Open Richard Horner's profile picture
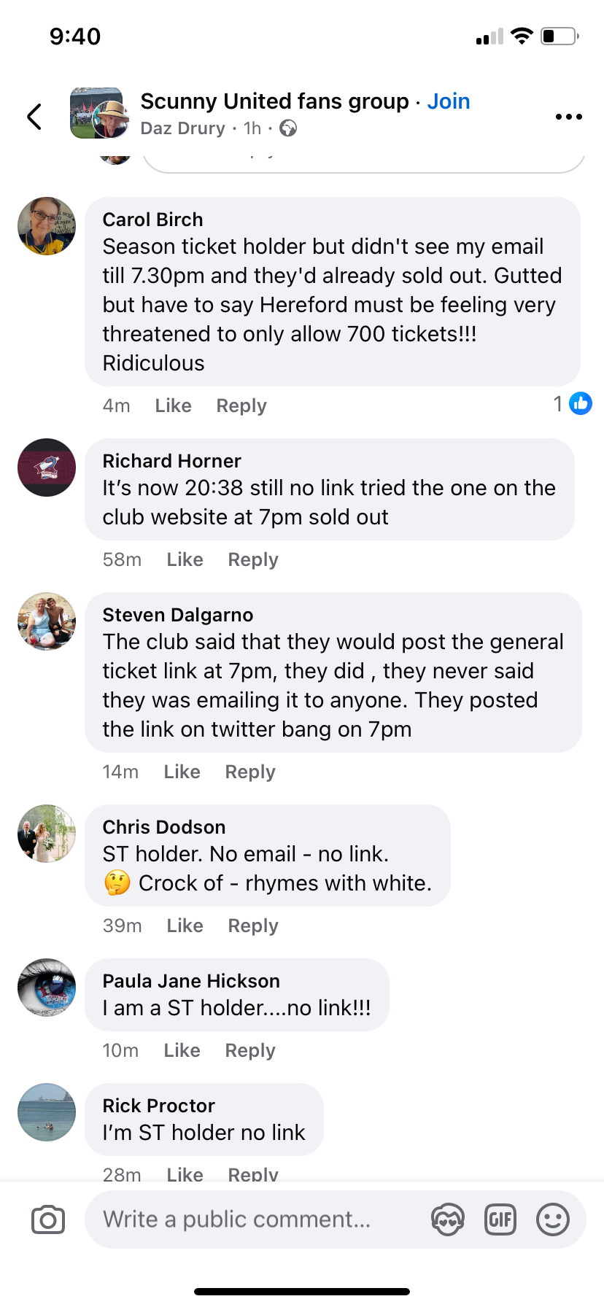This screenshot has width=604, height=1307. coord(47,468)
